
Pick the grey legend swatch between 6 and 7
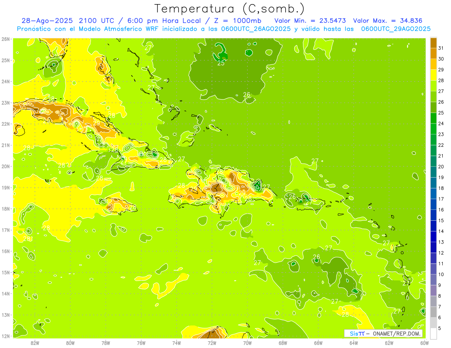coord(433,312)
